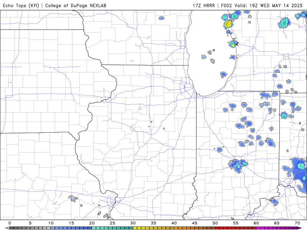Click the color scale label '50'
Screen dimensions: 307x230
point(215,223)
